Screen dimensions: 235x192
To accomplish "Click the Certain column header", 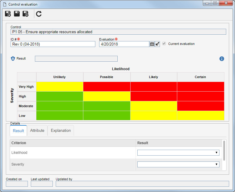I will click(x=201, y=77).
